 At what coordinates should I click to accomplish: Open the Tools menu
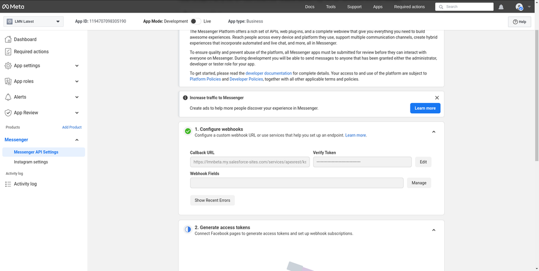[x=331, y=7]
